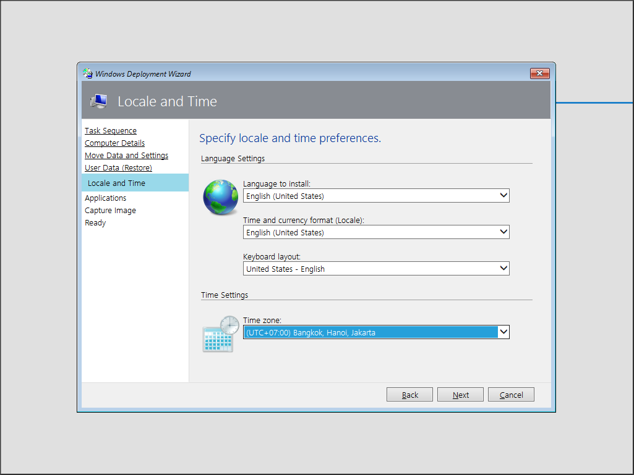Viewport: 634px width, 475px height.
Task: Click the globe icon in Language Settings
Action: tap(221, 198)
